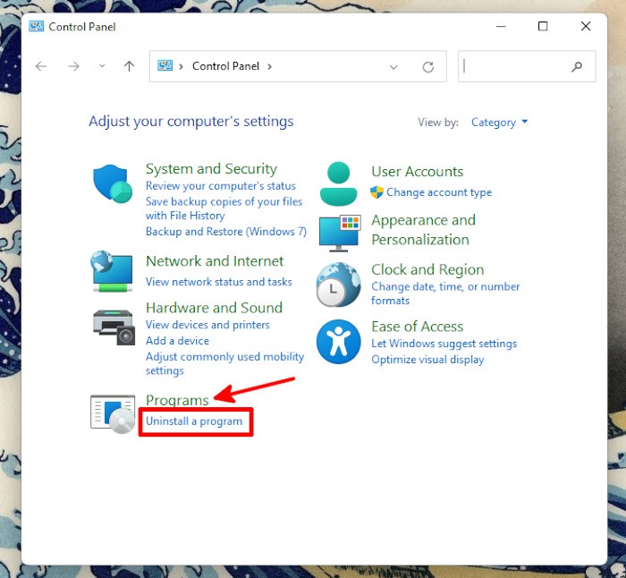This screenshot has height=578, width=626.
Task: Click the Appearance and Personalization monitor icon
Action: pyautogui.click(x=340, y=234)
